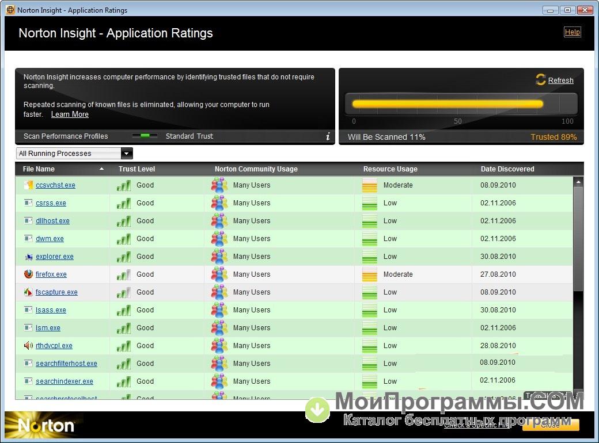Viewport: 599px width, 443px height.
Task: Click community users icon for rthdvcpl.exe
Action: tap(219, 345)
